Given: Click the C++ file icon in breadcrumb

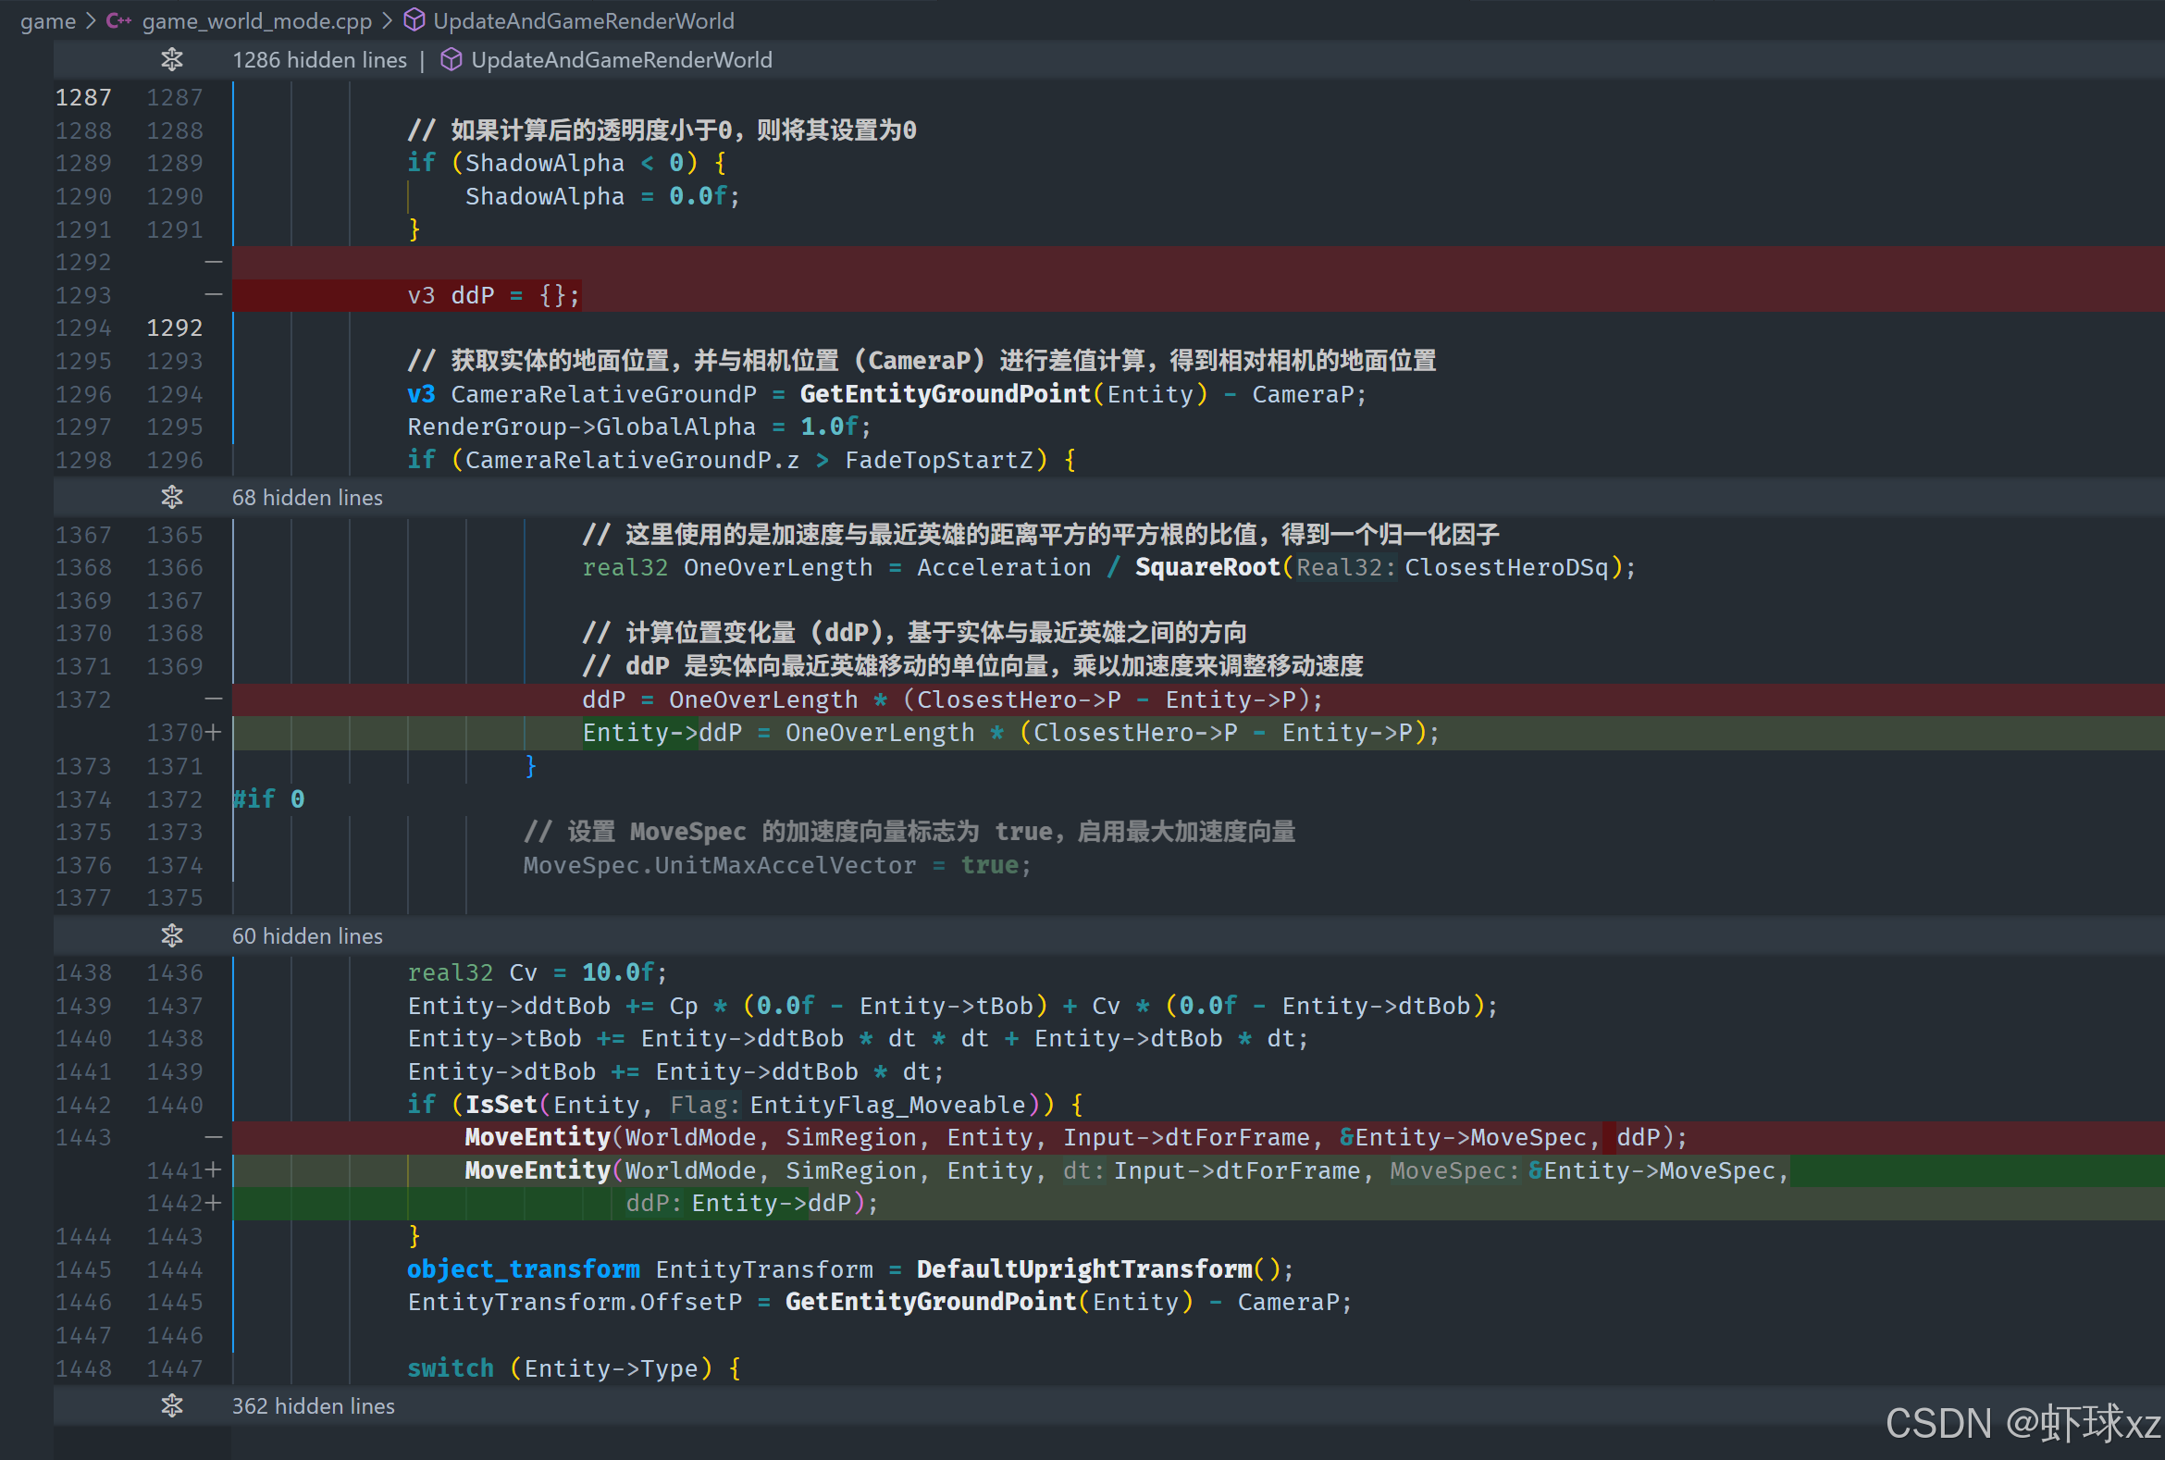Looking at the screenshot, I should pos(118,20).
